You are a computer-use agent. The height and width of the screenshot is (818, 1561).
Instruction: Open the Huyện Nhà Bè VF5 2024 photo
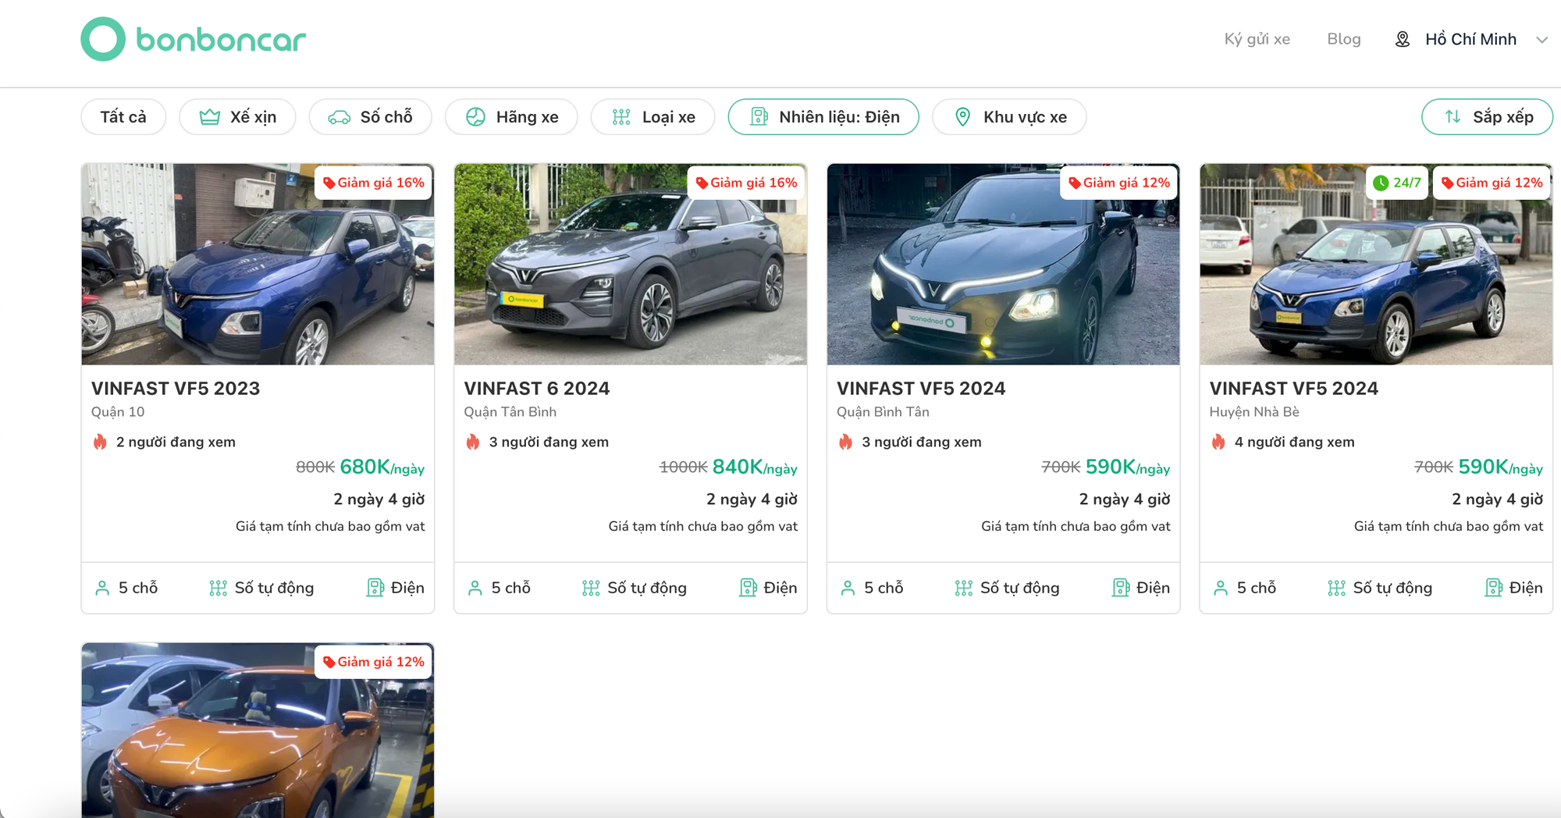[1376, 264]
